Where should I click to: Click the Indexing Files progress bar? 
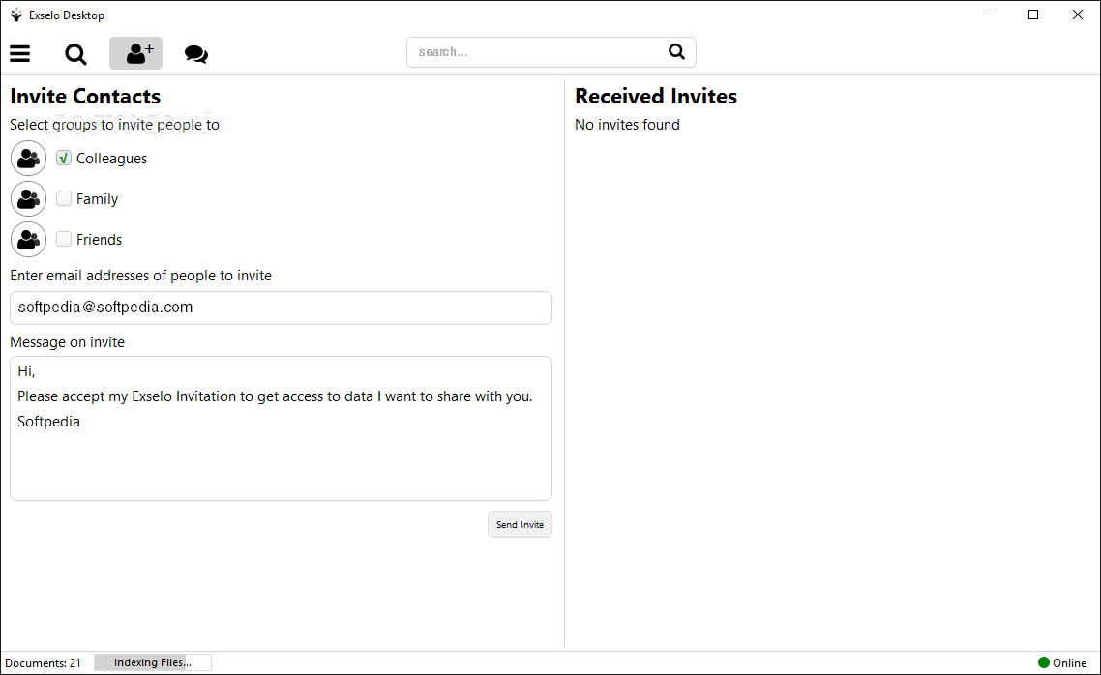[x=152, y=662]
